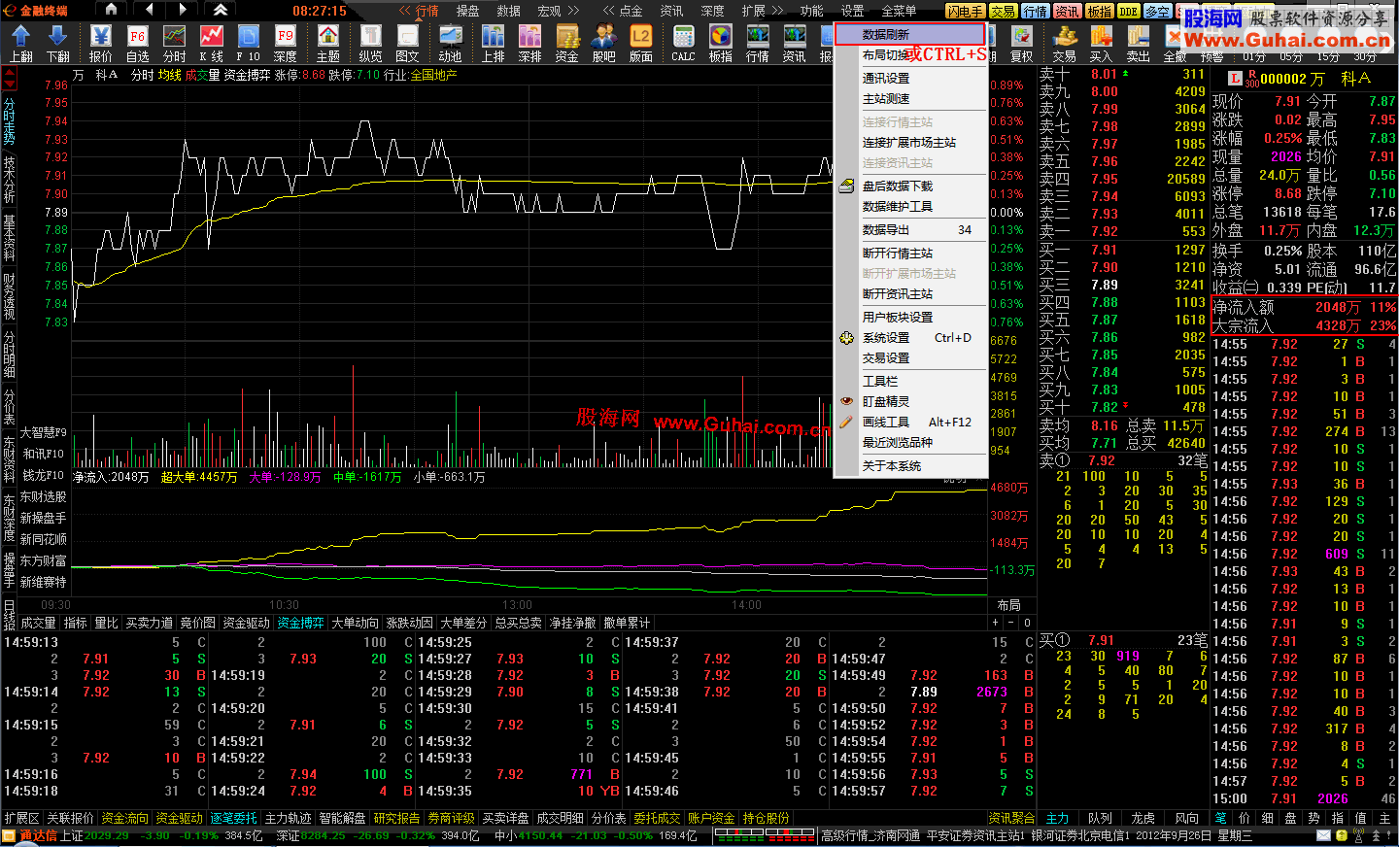Click the 布局 layout button
The height and width of the screenshot is (847, 1399).
(x=1009, y=604)
